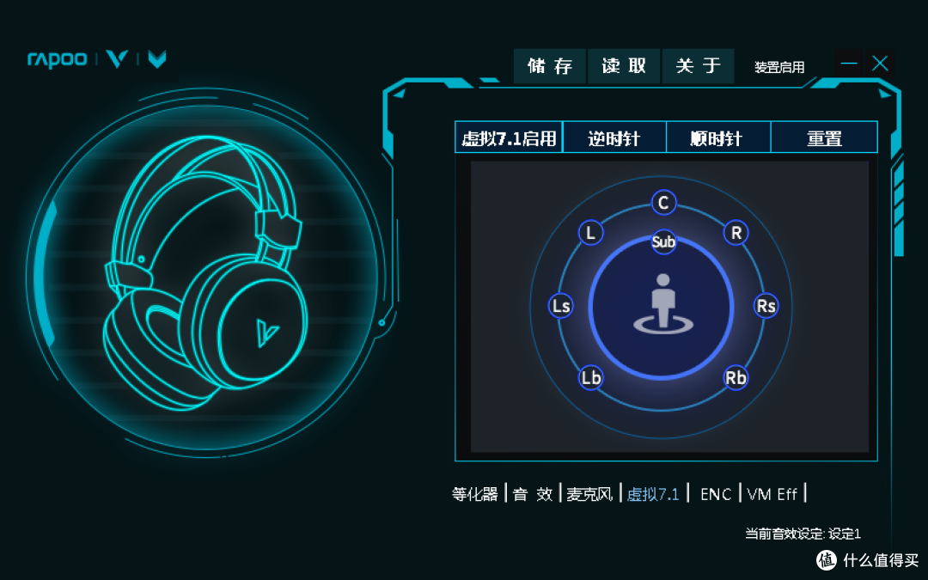Switch to the 麦克风 microphone tab
928x580 pixels.
tap(589, 493)
